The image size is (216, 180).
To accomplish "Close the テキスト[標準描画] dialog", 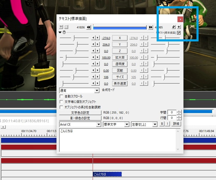I will pyautogui.click(x=180, y=19).
